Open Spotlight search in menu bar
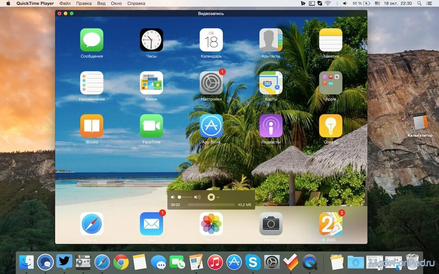This screenshot has width=439, height=274. pos(419,3)
